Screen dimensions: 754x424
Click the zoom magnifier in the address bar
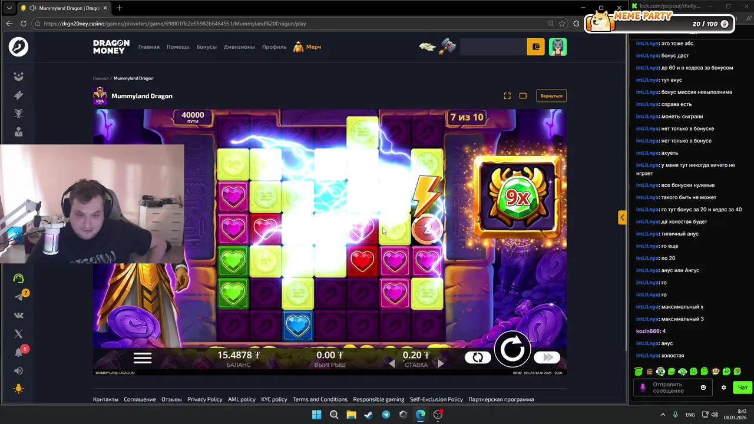point(550,24)
